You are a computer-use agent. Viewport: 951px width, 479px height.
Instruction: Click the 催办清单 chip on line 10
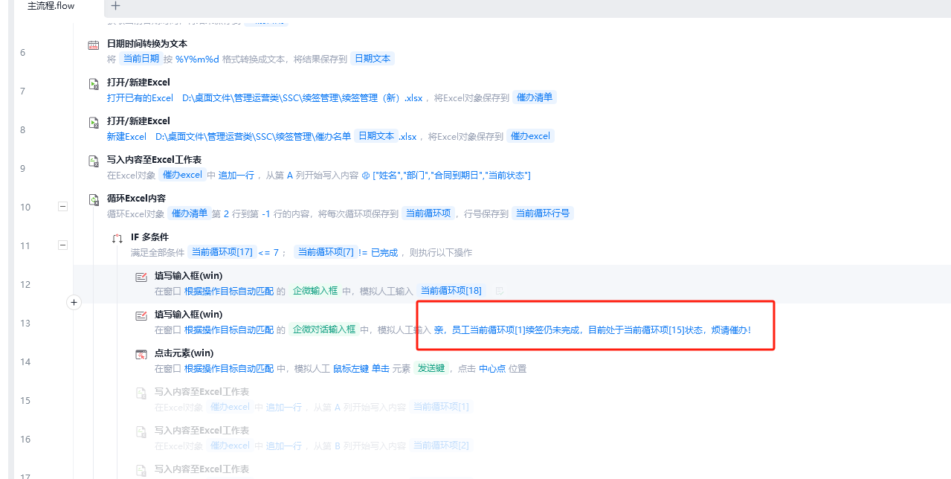pos(189,213)
